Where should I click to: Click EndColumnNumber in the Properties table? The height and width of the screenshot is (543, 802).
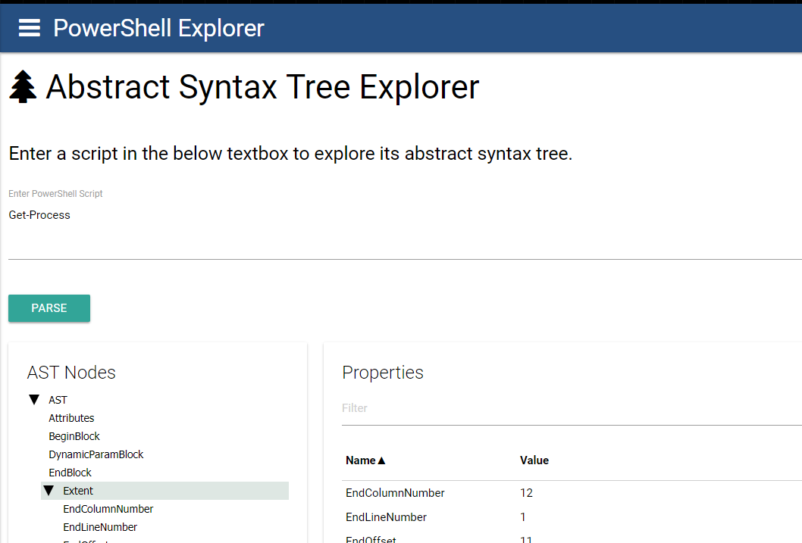(x=395, y=493)
